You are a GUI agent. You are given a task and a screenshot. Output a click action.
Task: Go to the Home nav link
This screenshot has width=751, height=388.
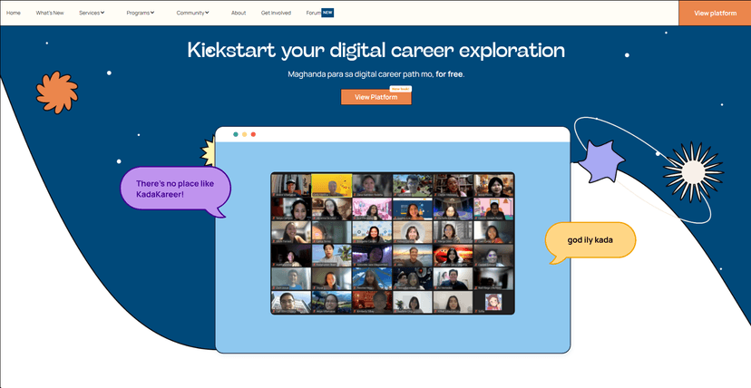[x=14, y=13]
